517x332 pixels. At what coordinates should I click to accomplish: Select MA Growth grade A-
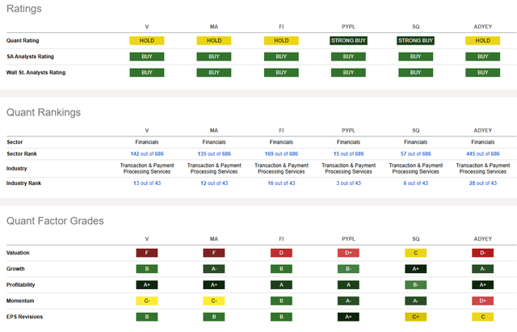click(x=214, y=269)
